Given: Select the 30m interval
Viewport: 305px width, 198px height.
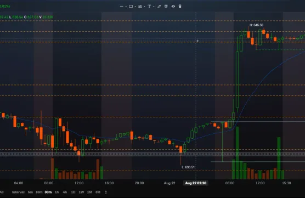Looking at the screenshot, I should pyautogui.click(x=48, y=192).
